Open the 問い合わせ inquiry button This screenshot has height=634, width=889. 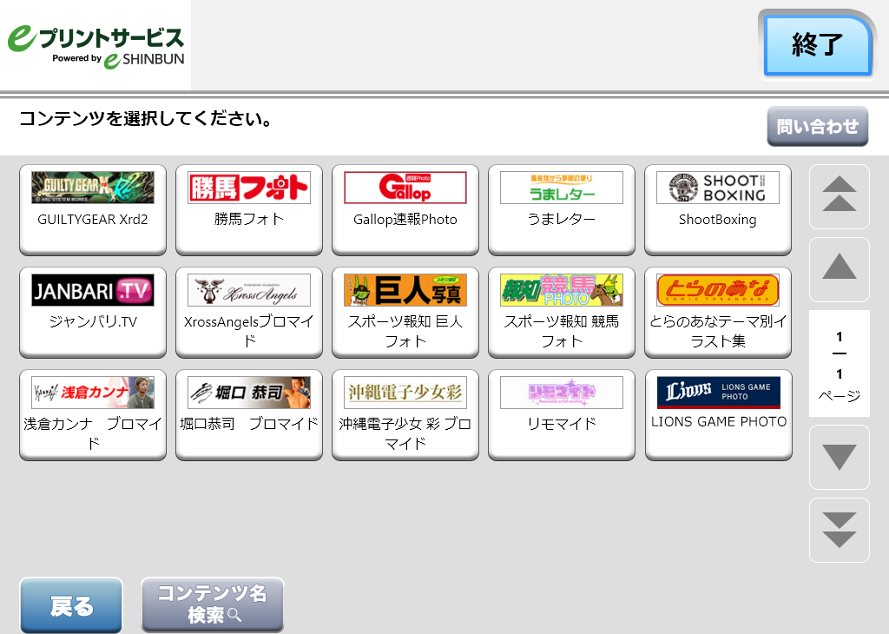818,126
